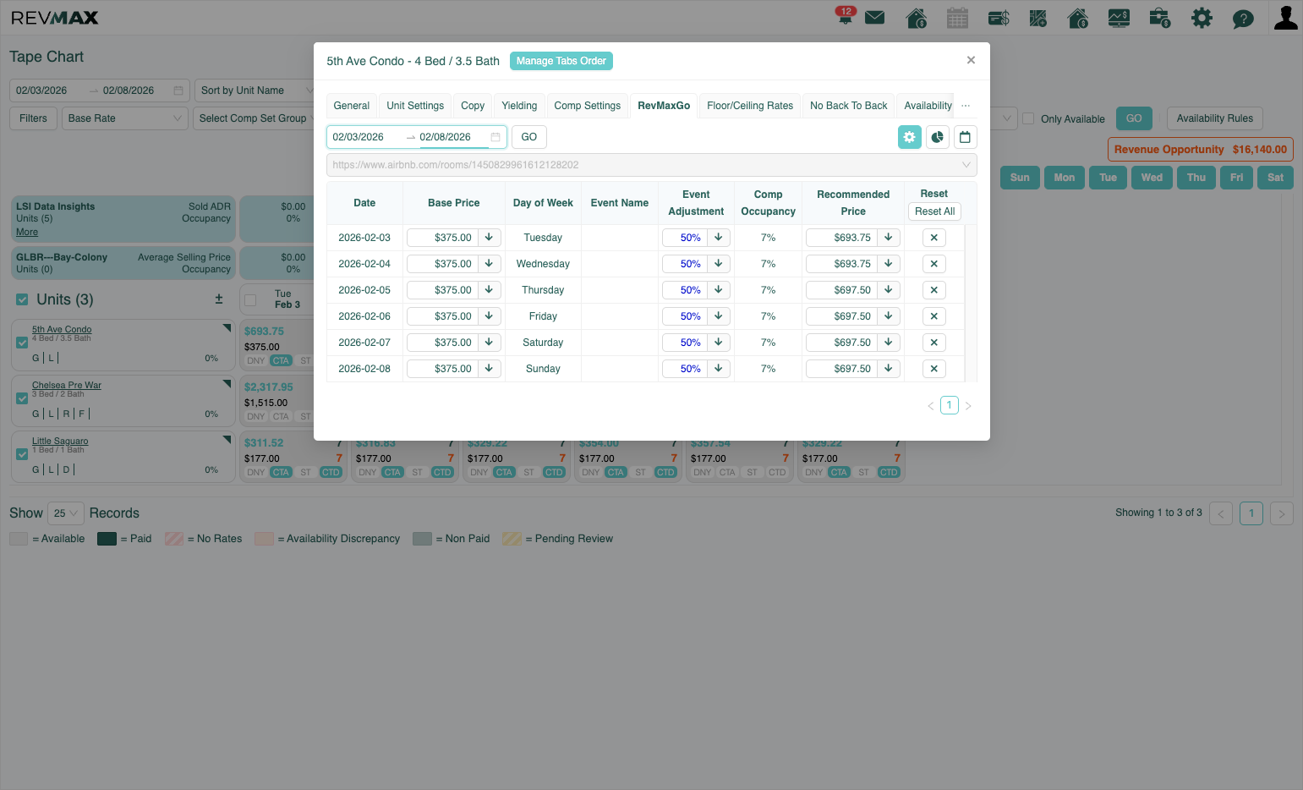The image size is (1303, 790).
Task: Open the calendar grid icon in top bar
Action: (x=957, y=18)
